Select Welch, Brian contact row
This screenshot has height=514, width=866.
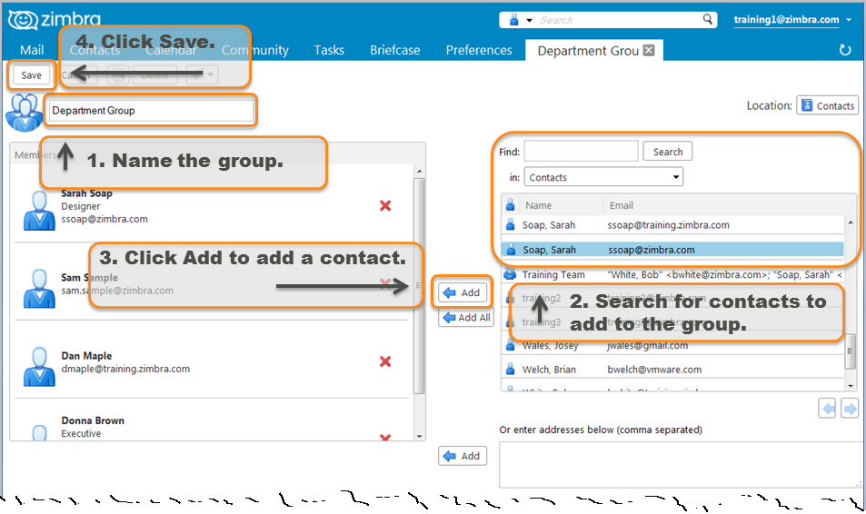(672, 370)
